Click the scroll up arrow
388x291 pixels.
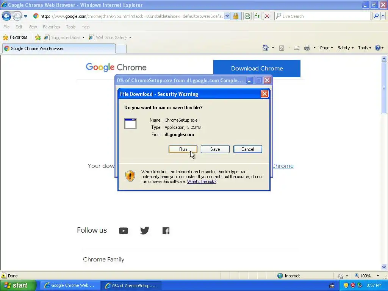click(x=384, y=59)
